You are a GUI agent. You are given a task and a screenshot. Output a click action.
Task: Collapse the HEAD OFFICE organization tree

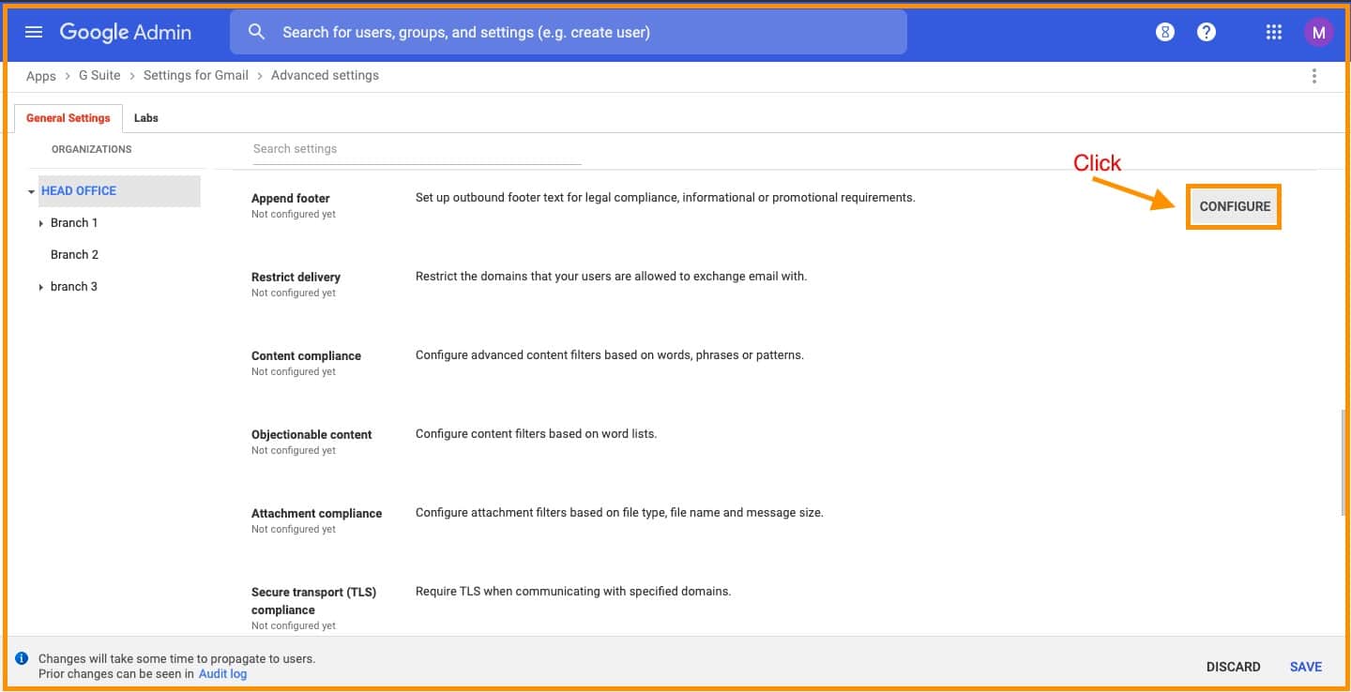click(31, 191)
